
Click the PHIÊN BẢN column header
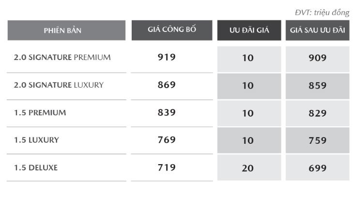pyautogui.click(x=66, y=31)
